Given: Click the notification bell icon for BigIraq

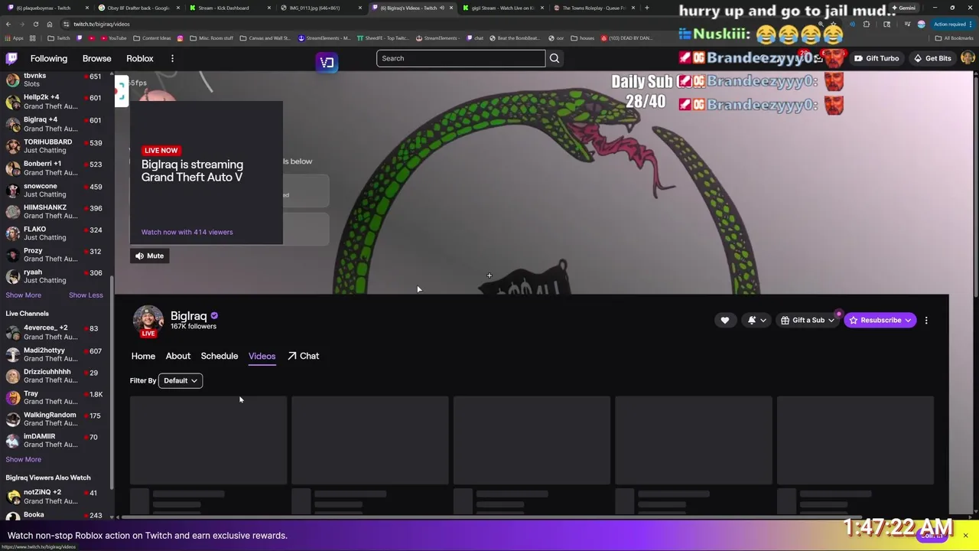Looking at the screenshot, I should tap(752, 320).
